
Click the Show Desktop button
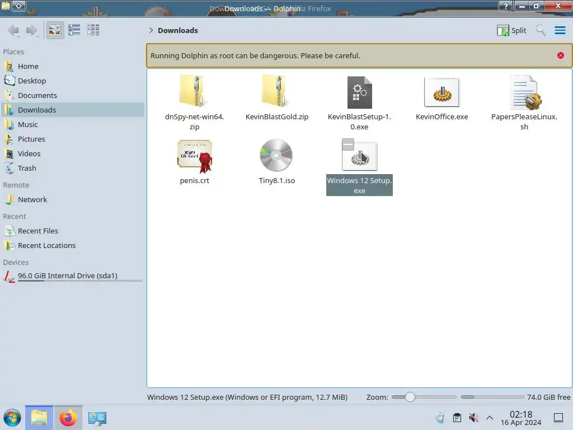[x=558, y=418]
